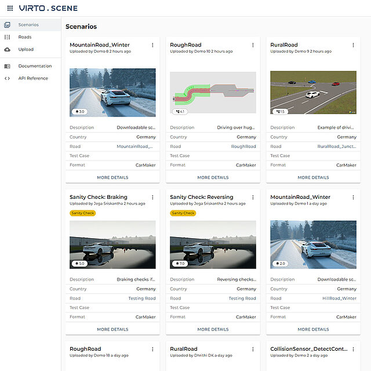Click the Scenarios sidebar icon
This screenshot has height=371, width=371.
tap(7, 25)
